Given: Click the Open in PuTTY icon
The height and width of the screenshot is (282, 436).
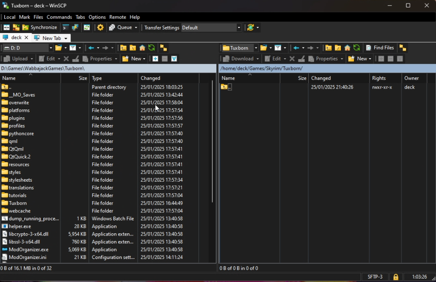Looking at the screenshot, I should pyautogui.click(x=75, y=27).
